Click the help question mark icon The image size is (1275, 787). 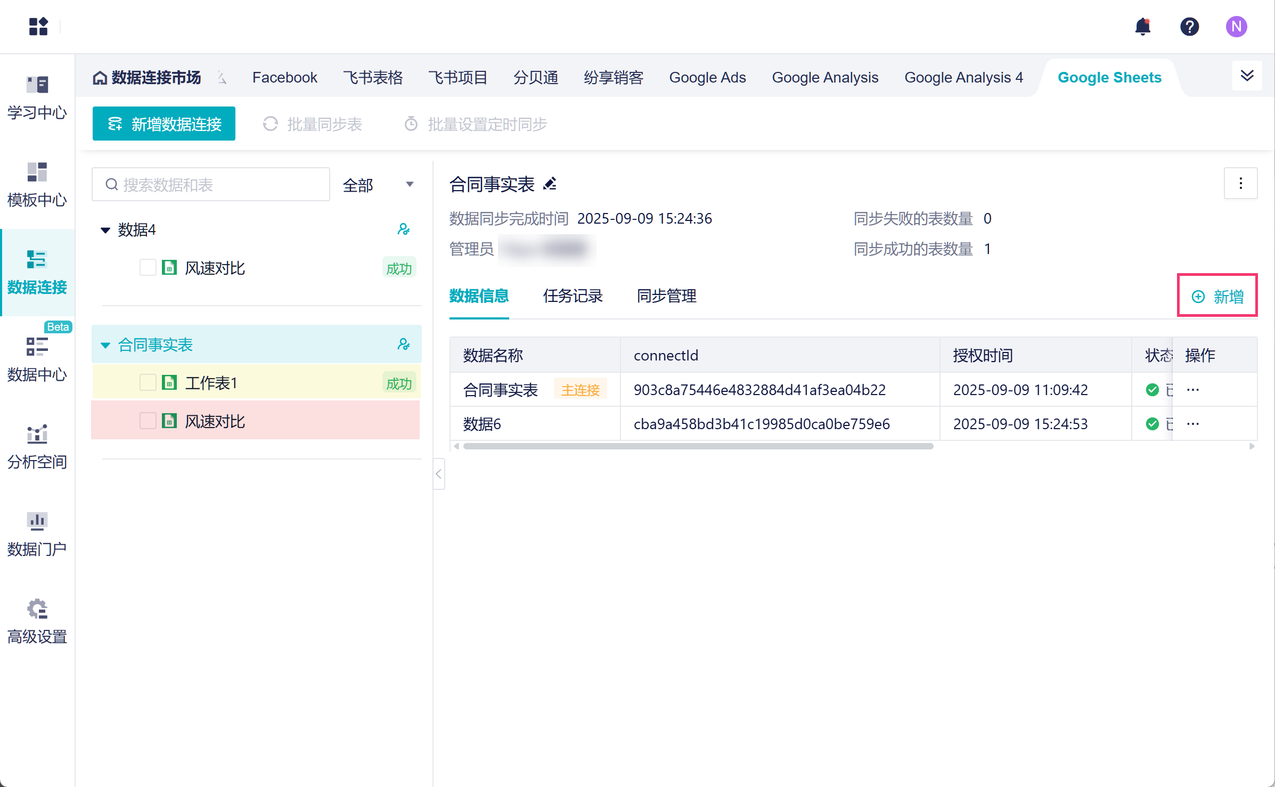[1189, 27]
